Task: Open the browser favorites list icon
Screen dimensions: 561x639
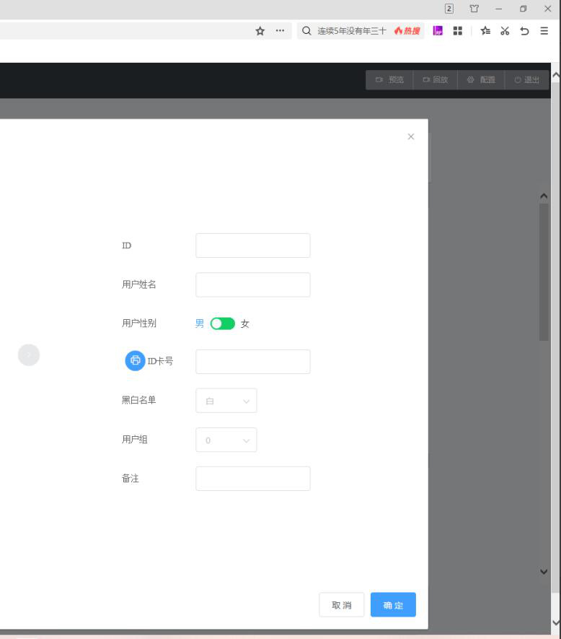Action: [485, 31]
